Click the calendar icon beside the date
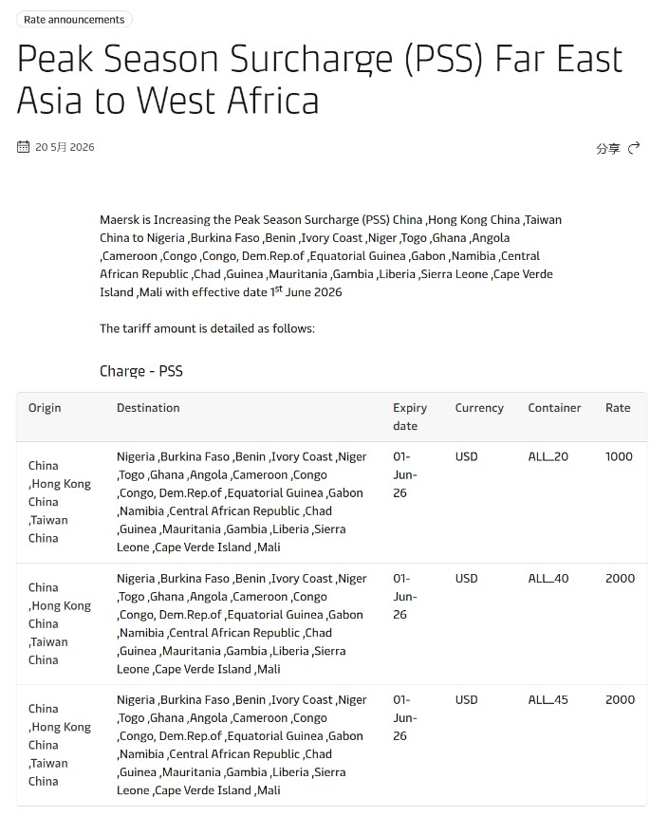 click(23, 147)
